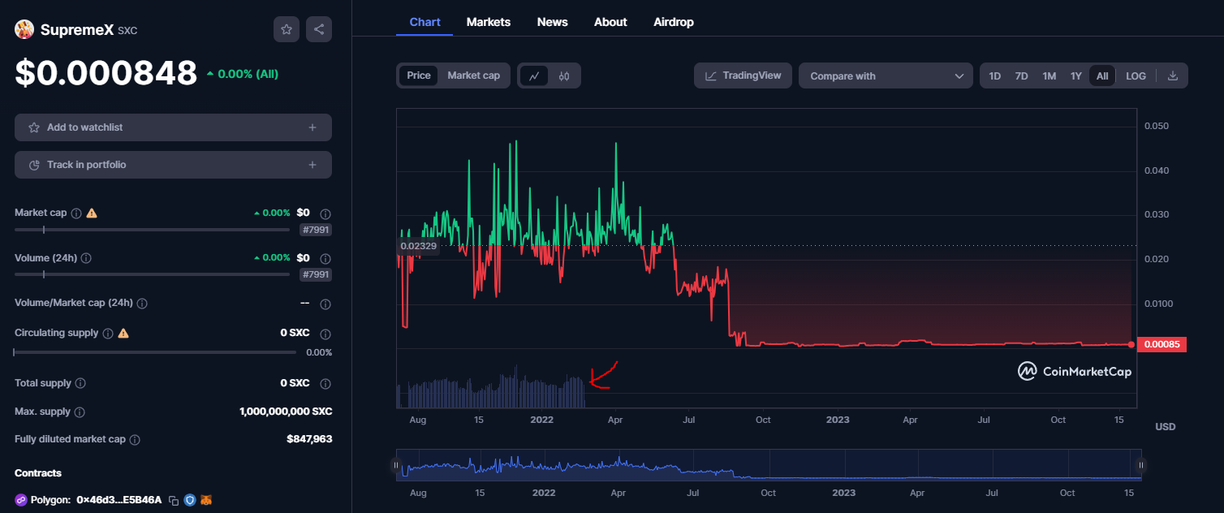Image resolution: width=1224 pixels, height=513 pixels.
Task: Add token to MetaMask fox icon
Action: [206, 500]
